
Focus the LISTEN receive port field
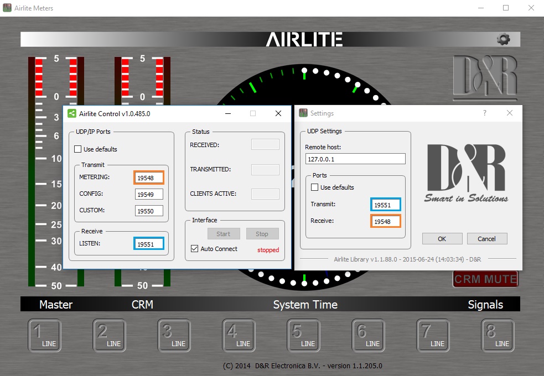click(x=149, y=244)
